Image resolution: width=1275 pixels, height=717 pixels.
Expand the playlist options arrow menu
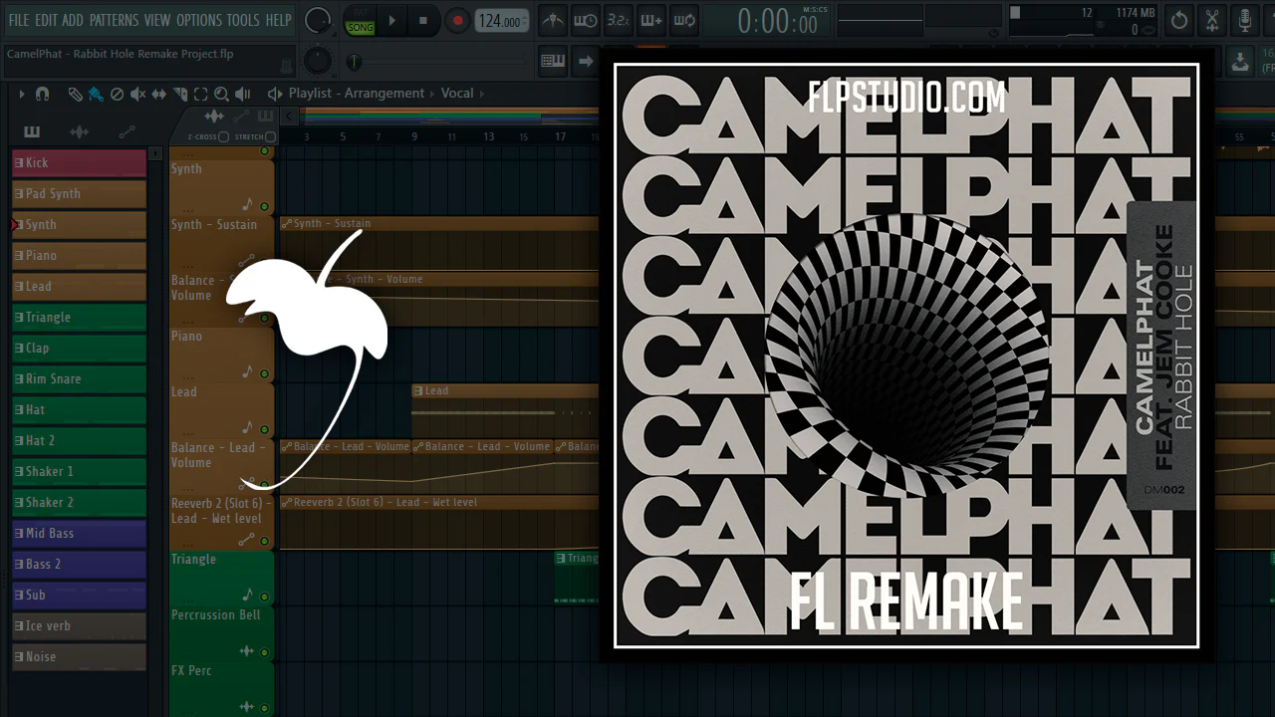(21, 94)
